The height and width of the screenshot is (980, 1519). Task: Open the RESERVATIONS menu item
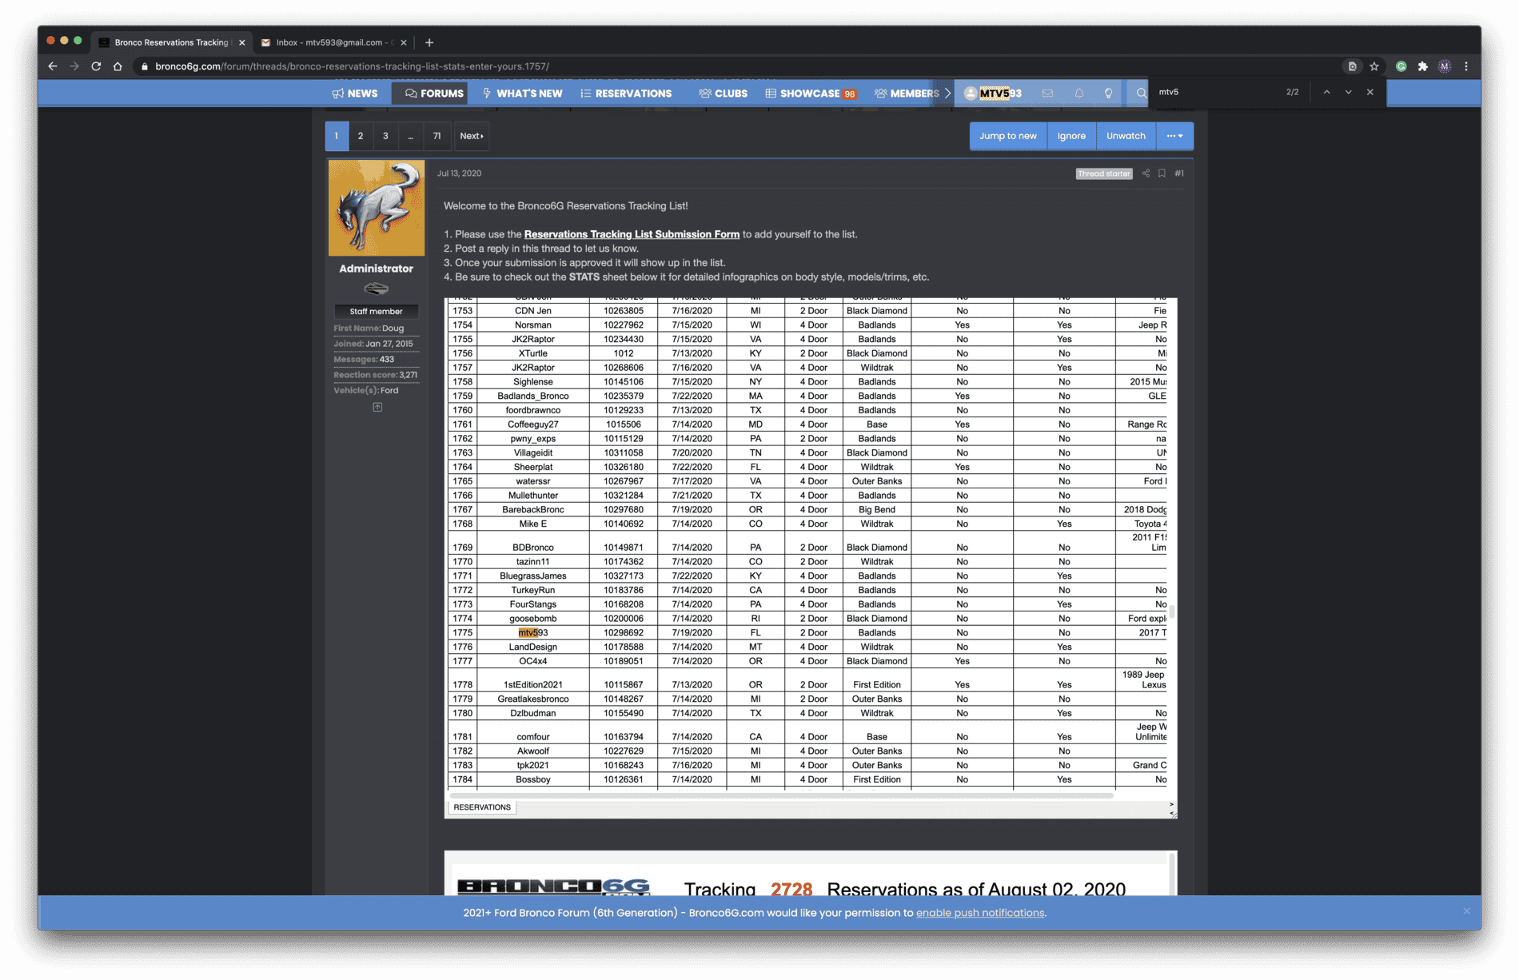[x=626, y=94]
